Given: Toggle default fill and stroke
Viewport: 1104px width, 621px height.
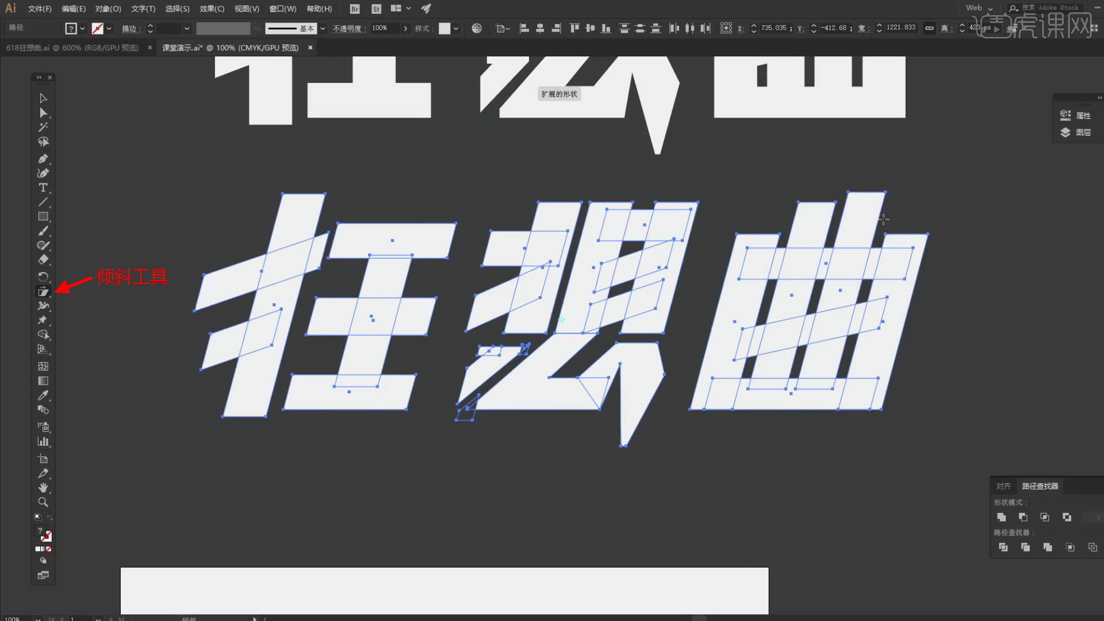Looking at the screenshot, I should 38,517.
